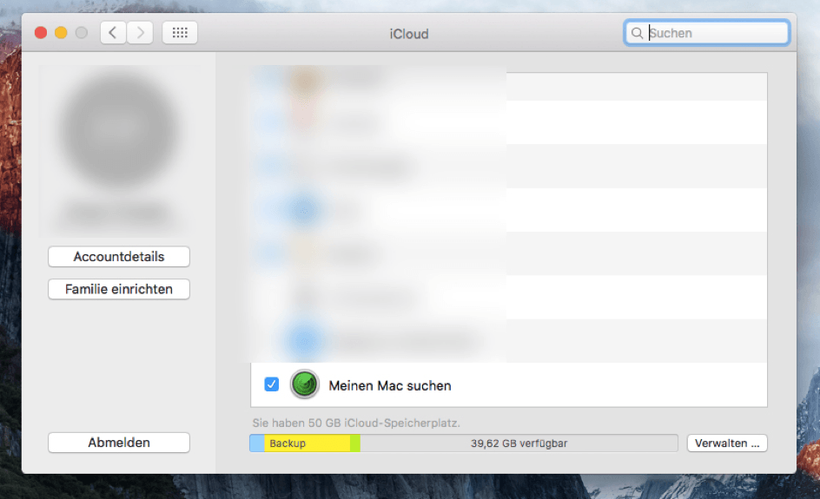The image size is (820, 499).
Task: Click Familie einrichten button
Action: [119, 289]
